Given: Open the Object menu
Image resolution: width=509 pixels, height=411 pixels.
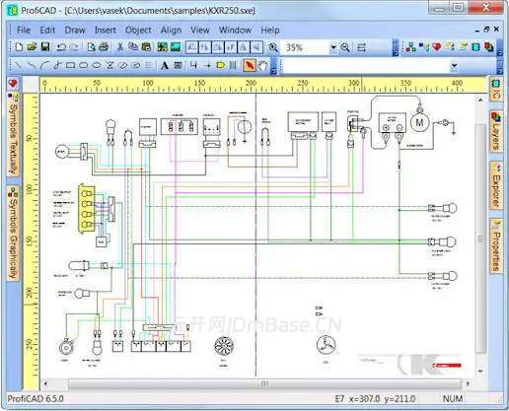Looking at the screenshot, I should pos(138,31).
